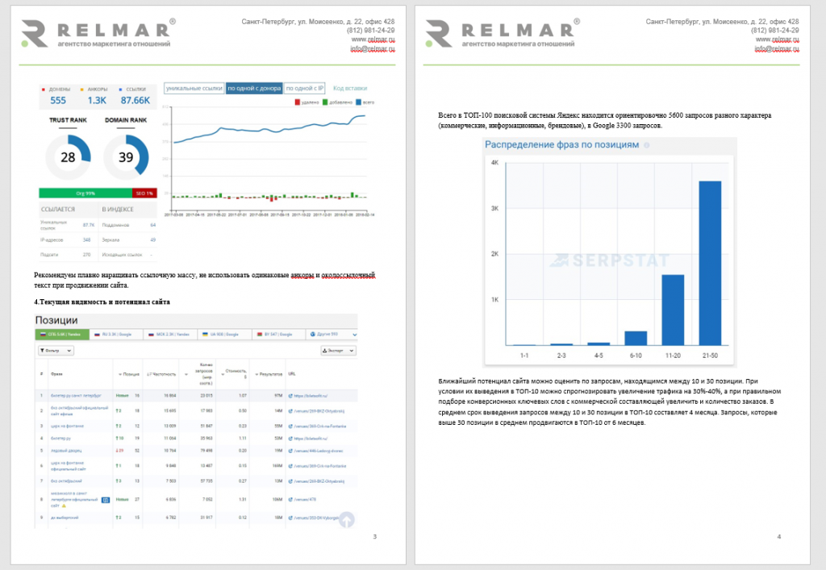Viewport: 826px width, 570px height.
Task: Toggle the red 'удалено' legend item
Action: tap(307, 102)
